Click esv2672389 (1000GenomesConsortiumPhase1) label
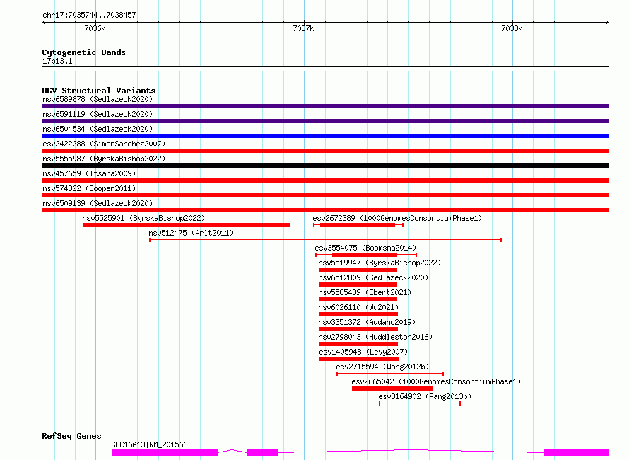 click(397, 218)
